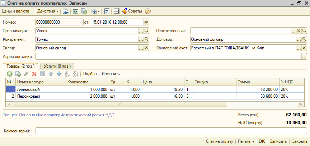Switch to Услуги (0 поз.) tab
This screenshot has width=310, height=146.
[57, 66]
